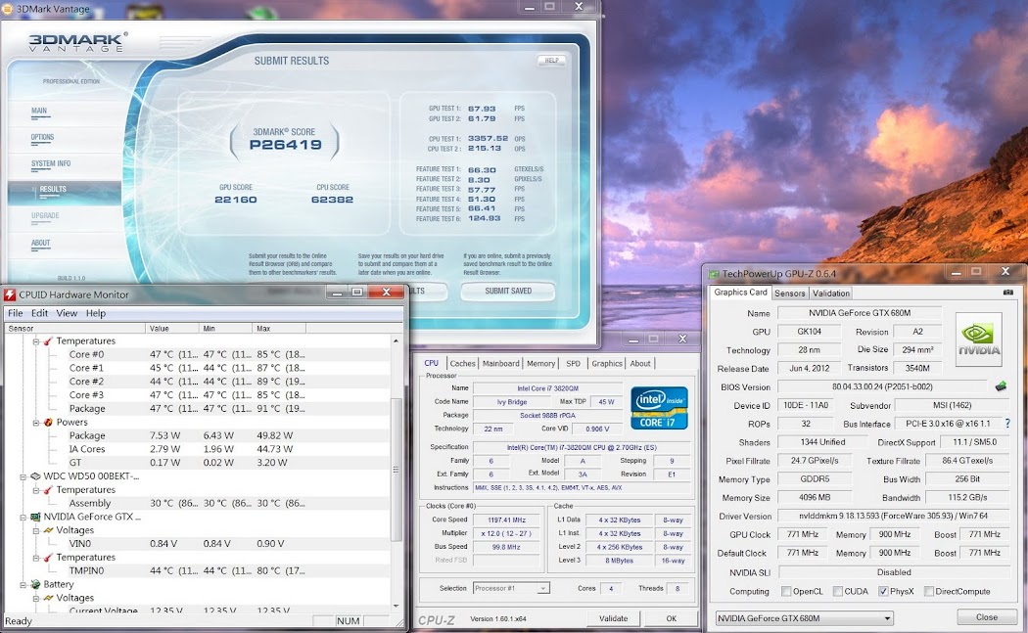The height and width of the screenshot is (633, 1028).
Task: Click the Help button in 3DMark Vantage
Action: coord(552,61)
